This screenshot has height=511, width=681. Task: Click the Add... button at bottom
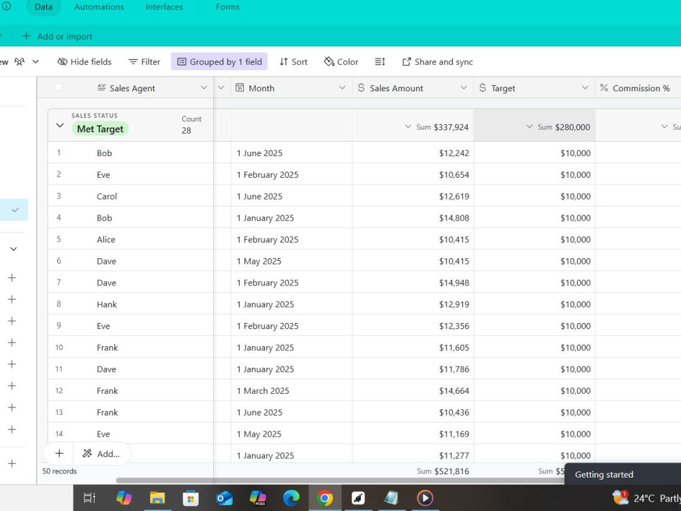[x=101, y=454]
